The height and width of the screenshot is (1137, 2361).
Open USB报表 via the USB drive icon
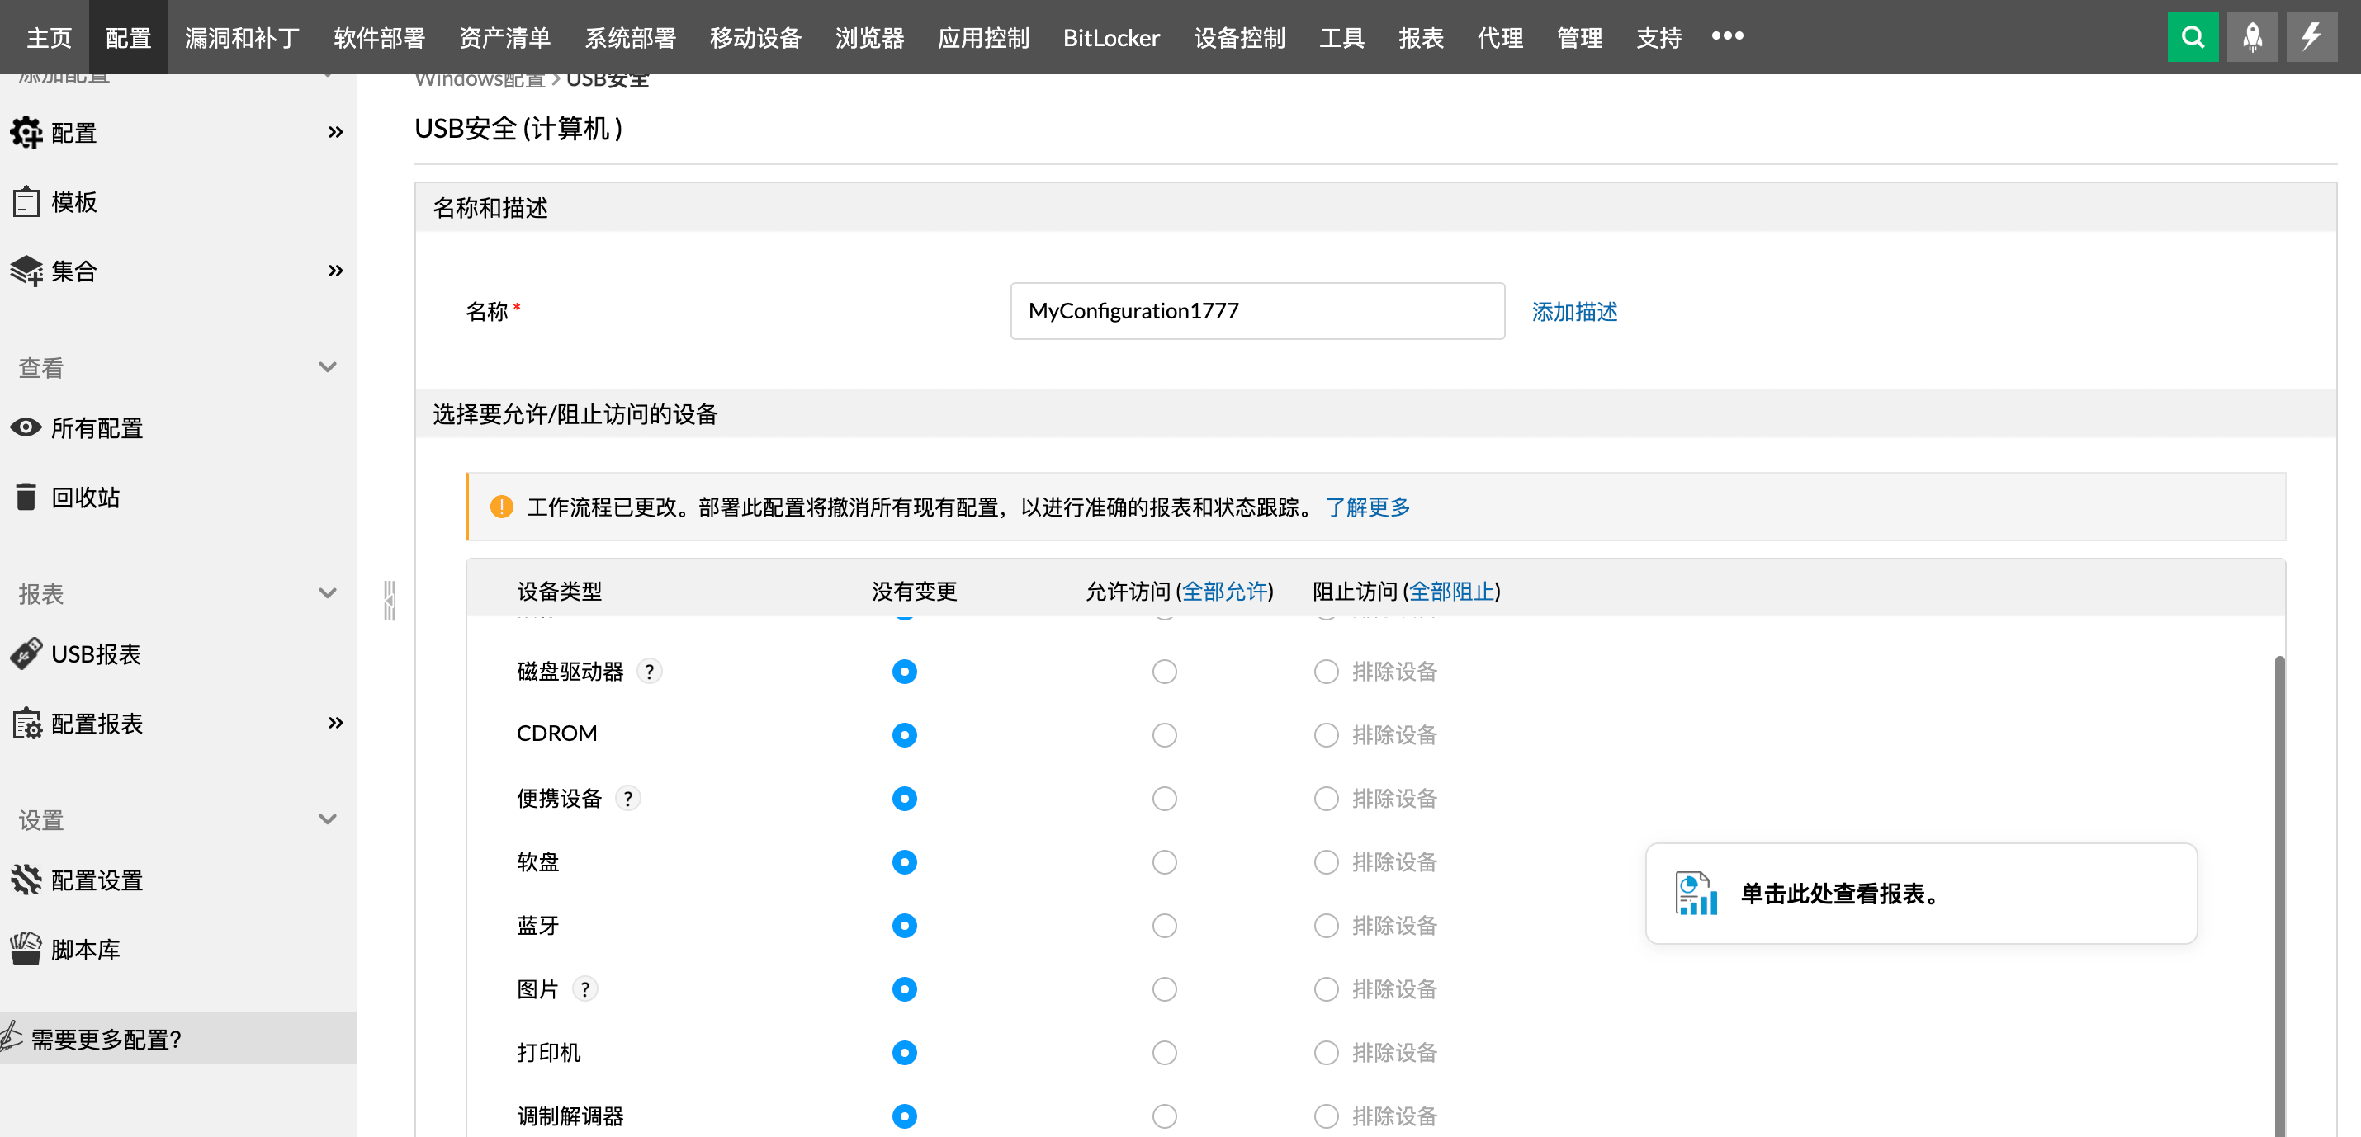(26, 653)
